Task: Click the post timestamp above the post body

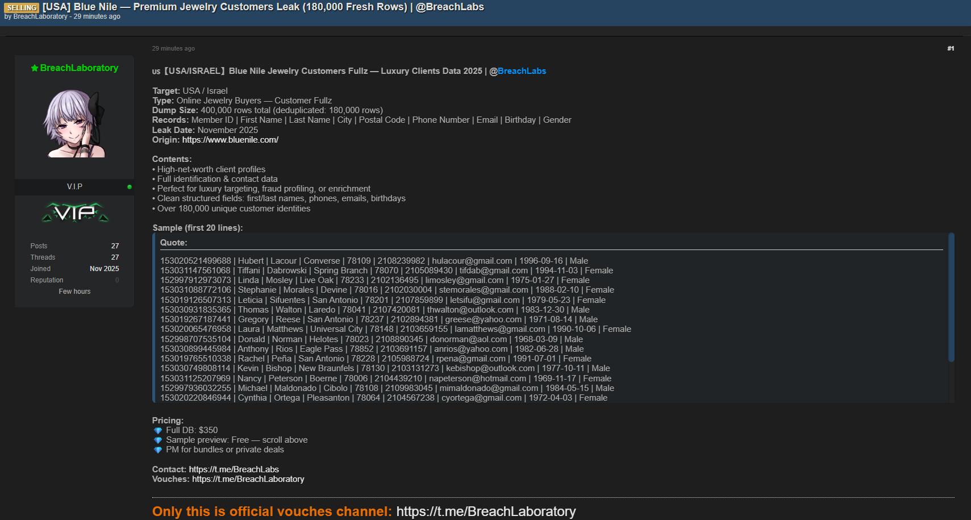Action: [173, 48]
